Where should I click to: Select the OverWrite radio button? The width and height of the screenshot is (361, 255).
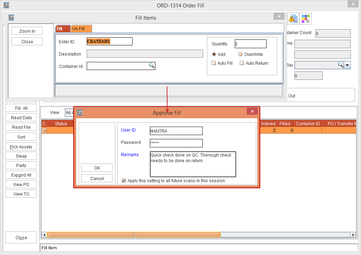[240, 55]
